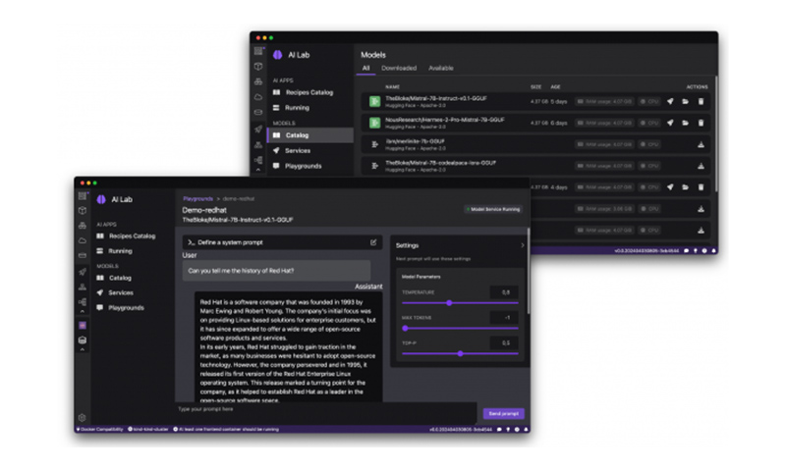Click rocket icon in the 4 days old row
Image resolution: width=786 pixels, height=471 pixels.
pyautogui.click(x=670, y=187)
